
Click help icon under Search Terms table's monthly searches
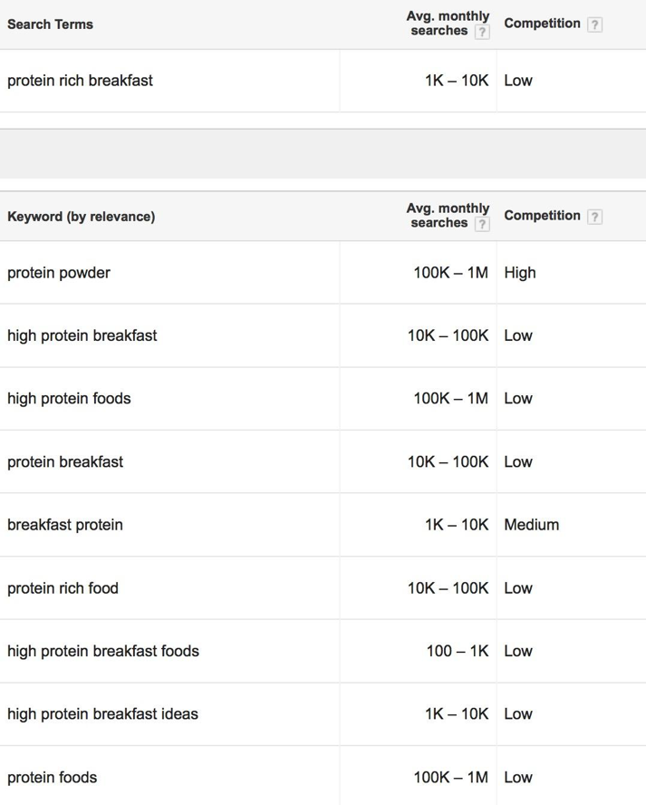[x=482, y=32]
